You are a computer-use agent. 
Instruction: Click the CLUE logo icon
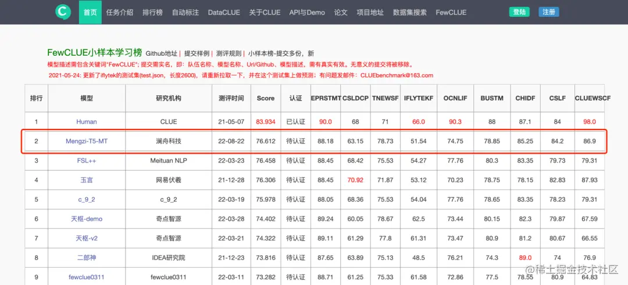(x=63, y=12)
